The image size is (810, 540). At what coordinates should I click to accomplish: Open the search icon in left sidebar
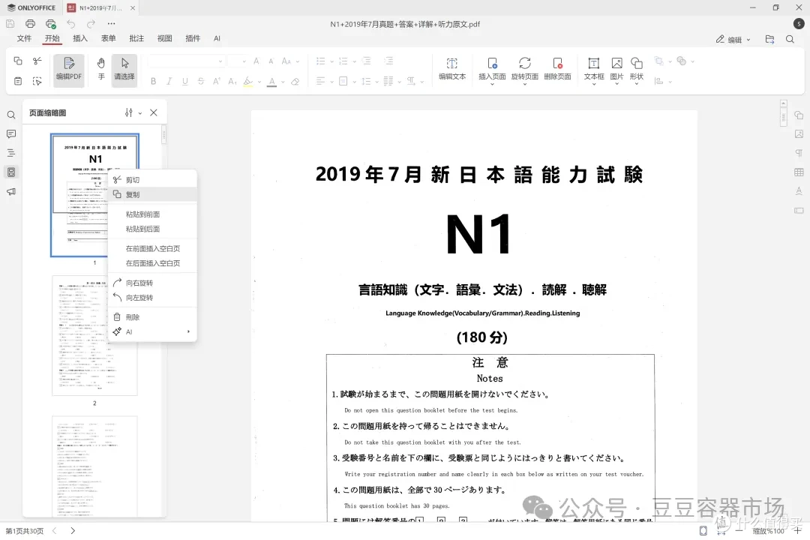point(10,115)
